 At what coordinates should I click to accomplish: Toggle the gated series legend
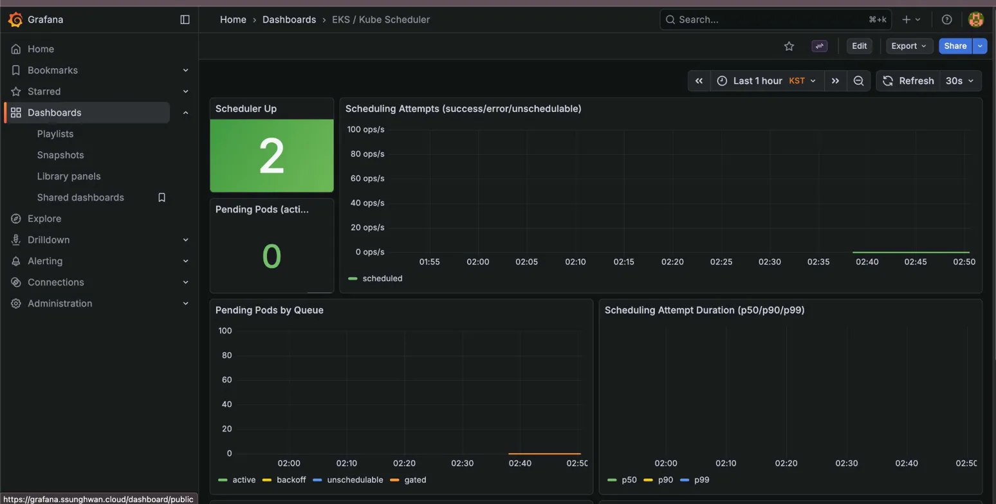pyautogui.click(x=415, y=480)
